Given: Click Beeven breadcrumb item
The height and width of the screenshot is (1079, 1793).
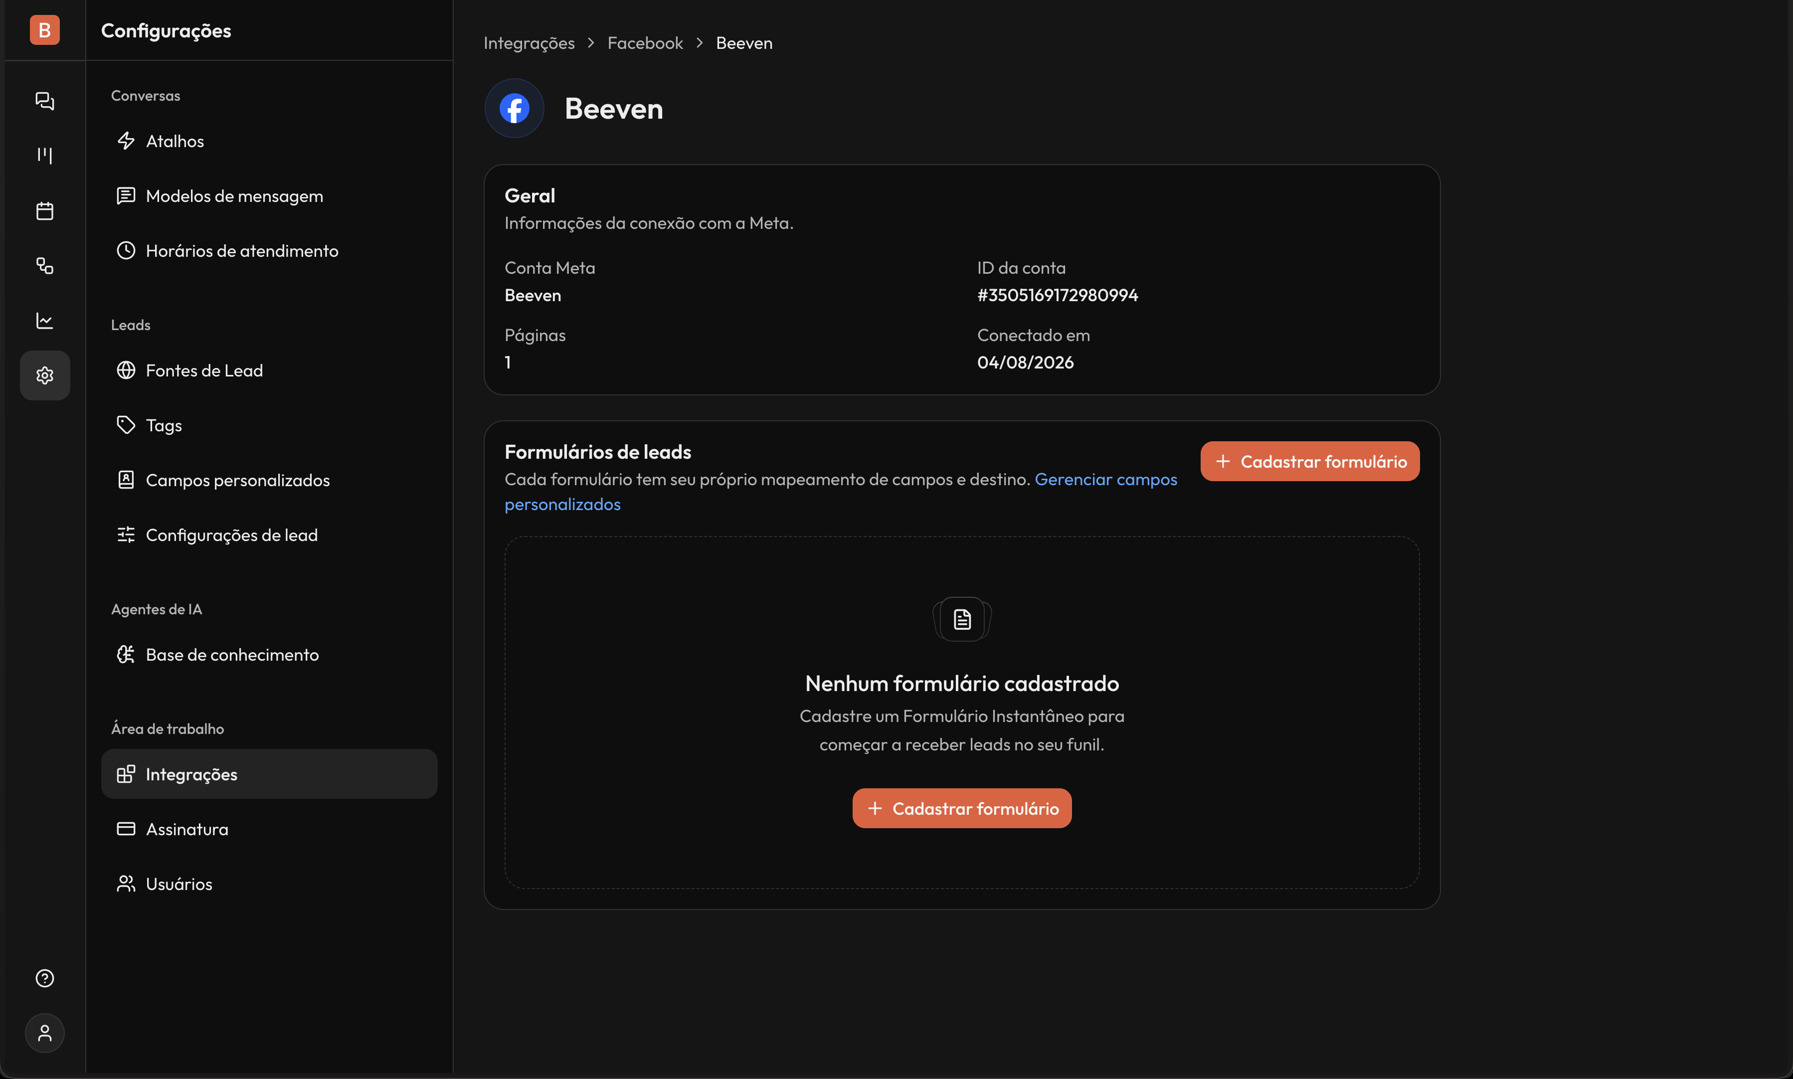Looking at the screenshot, I should (x=744, y=43).
